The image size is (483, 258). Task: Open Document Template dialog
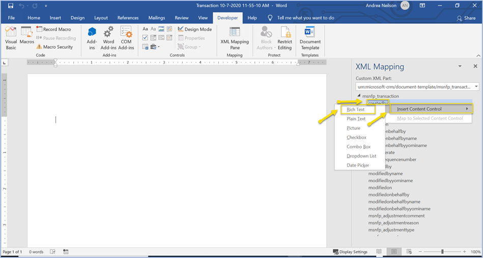[310, 39]
